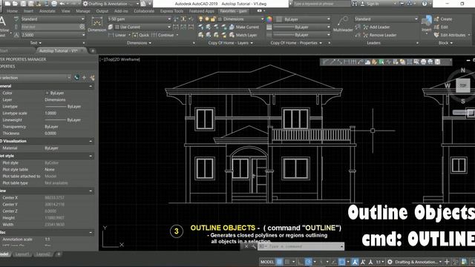This screenshot has height=267, width=475.
Task: Toggle grid display in status bar
Action: (279, 262)
